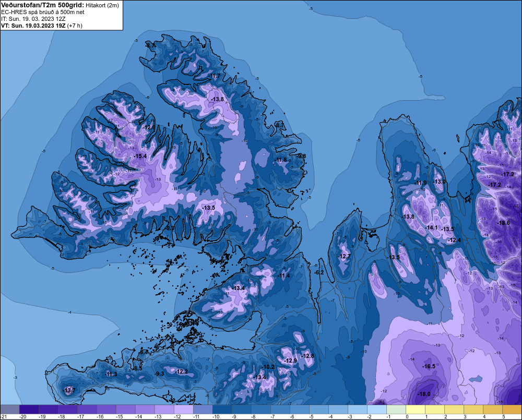Click the -11.9 temperature value on the map

click(x=421, y=183)
